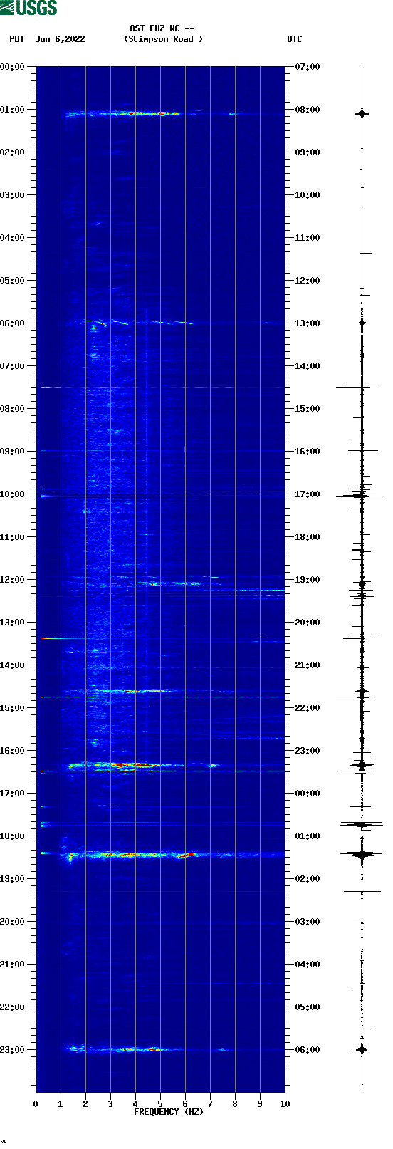Click the 06:00 UTC time label
The width and height of the screenshot is (393, 1149).
pos(308,1050)
